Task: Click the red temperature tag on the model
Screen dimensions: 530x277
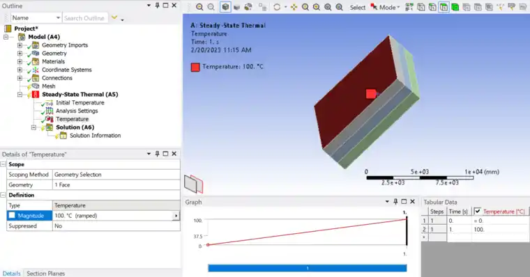Action: pos(371,94)
